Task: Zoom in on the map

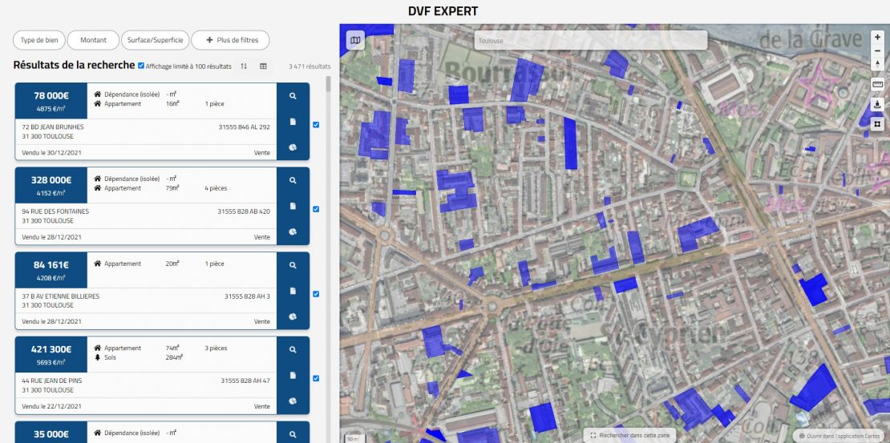Action: [x=877, y=38]
